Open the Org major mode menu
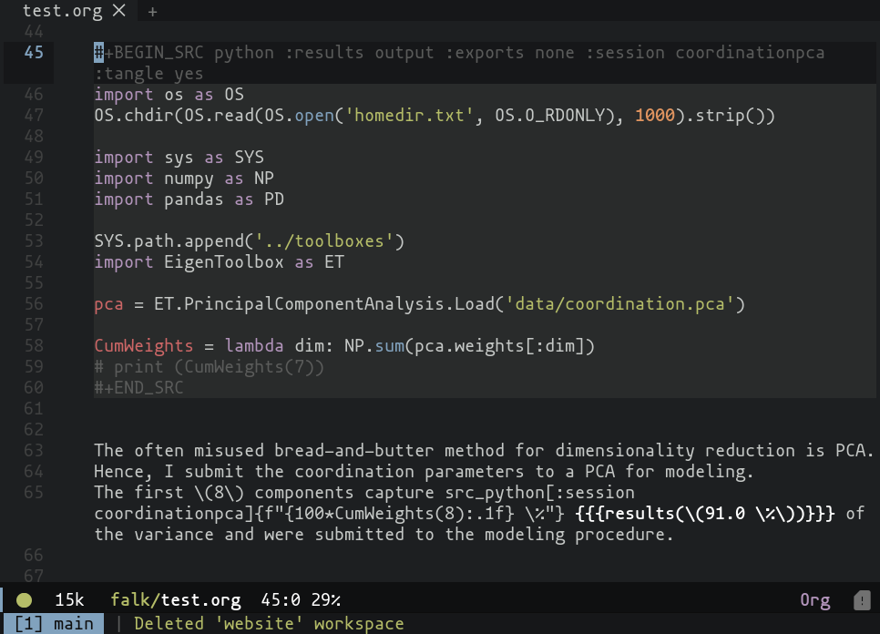 click(814, 600)
